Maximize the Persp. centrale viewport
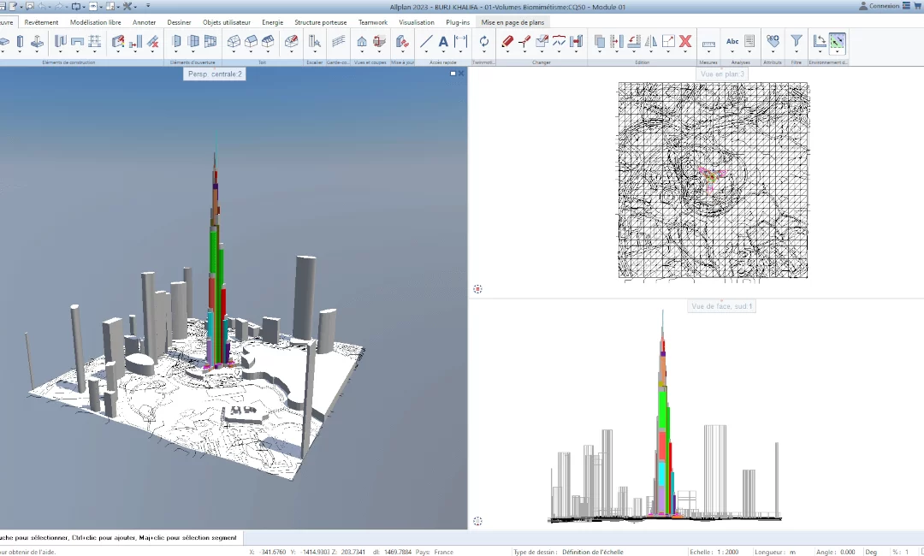 pos(453,74)
